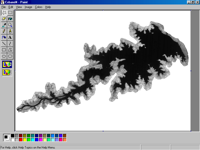Screen dimensions: 200x150
Task: Open the Colors menu
Action: click(x=39, y=7)
